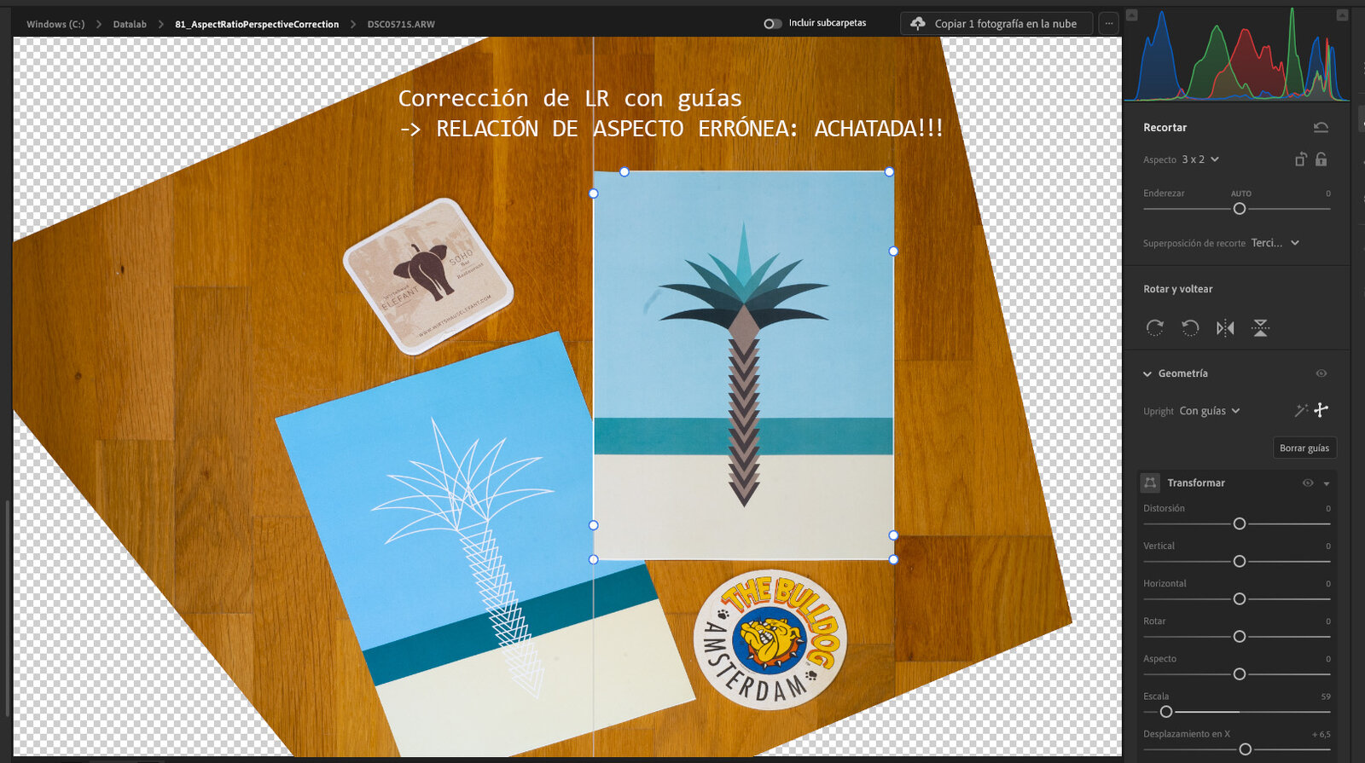Click AUTO above the Enderezar slider
1365x763 pixels.
(1241, 194)
